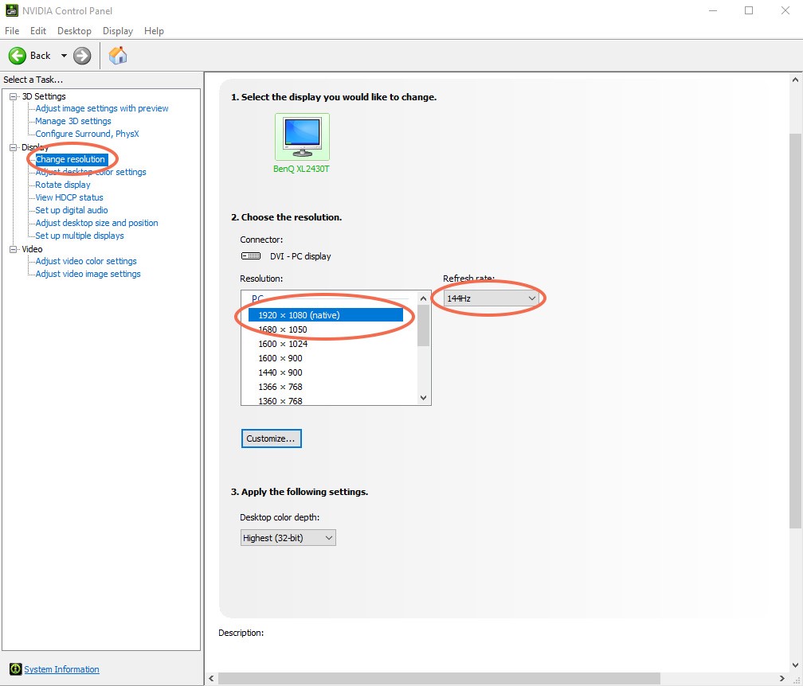Image resolution: width=803 pixels, height=686 pixels.
Task: Open the Back history dropdown arrow
Action: pos(64,56)
